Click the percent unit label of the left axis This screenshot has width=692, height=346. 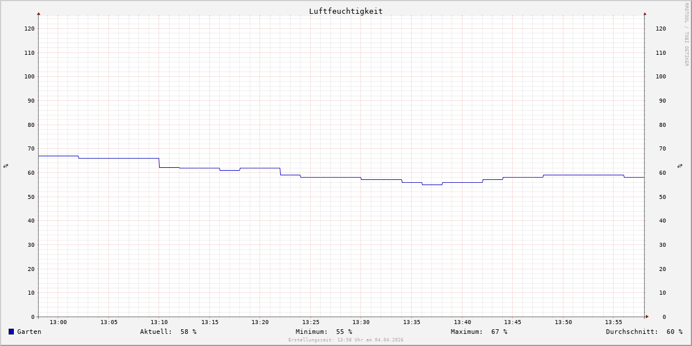[6, 166]
